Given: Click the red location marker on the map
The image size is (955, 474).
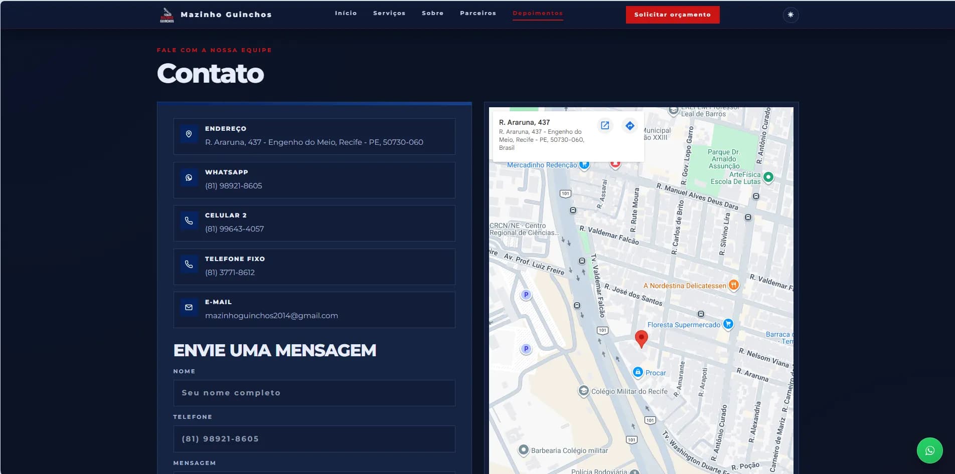Looking at the screenshot, I should pyautogui.click(x=641, y=339).
